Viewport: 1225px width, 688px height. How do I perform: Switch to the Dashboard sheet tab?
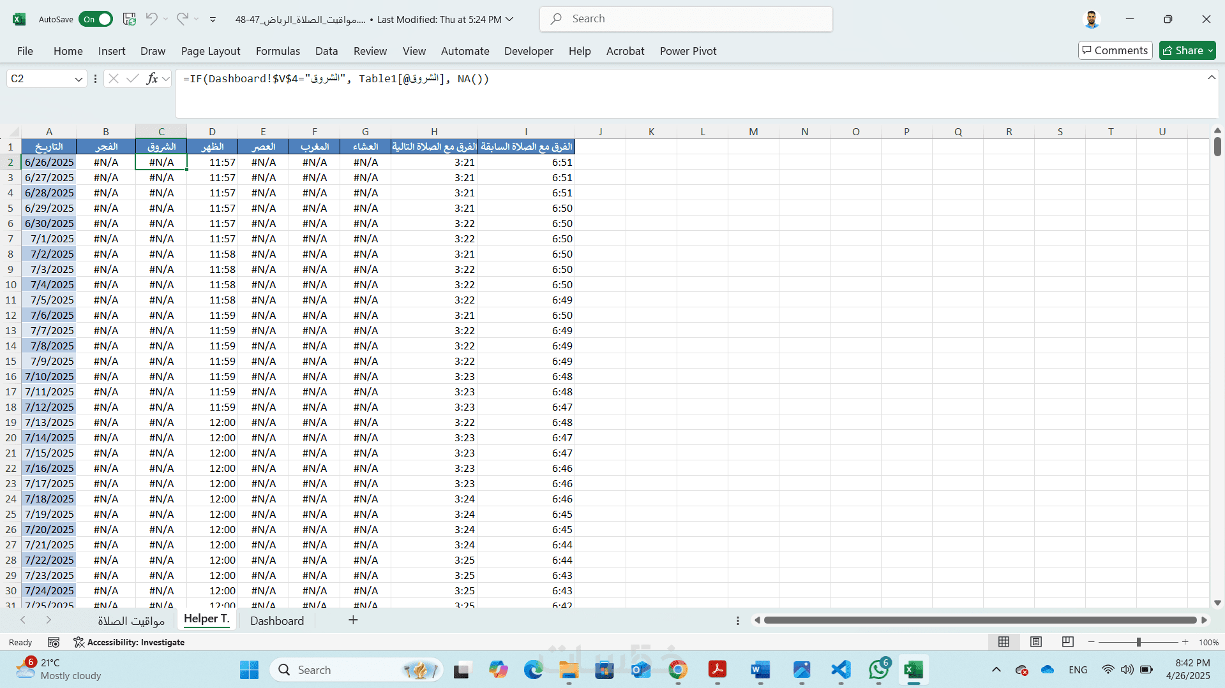pos(277,620)
